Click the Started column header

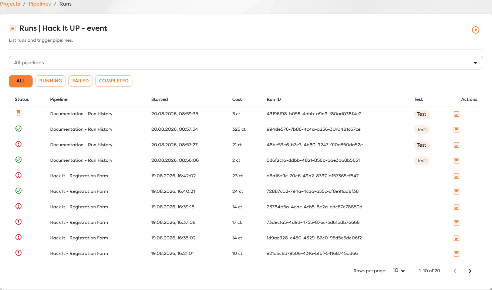[159, 99]
